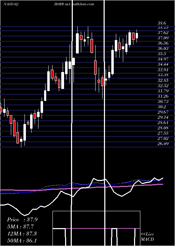Viewport: 175px width, 246px height.
Task: Select the 36.56 price axis label
Action: coord(163,43)
